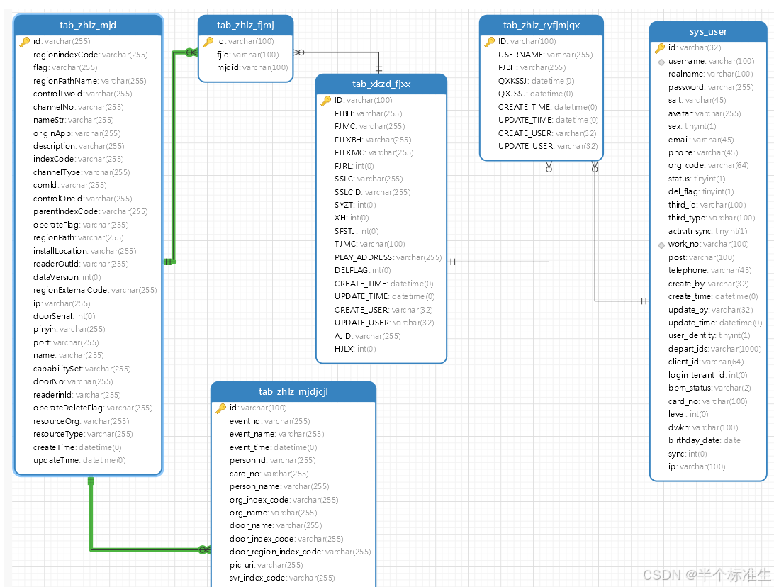Screen dimensions: 774x587
Task: Select the sys_user table header
Action: pyautogui.click(x=708, y=32)
